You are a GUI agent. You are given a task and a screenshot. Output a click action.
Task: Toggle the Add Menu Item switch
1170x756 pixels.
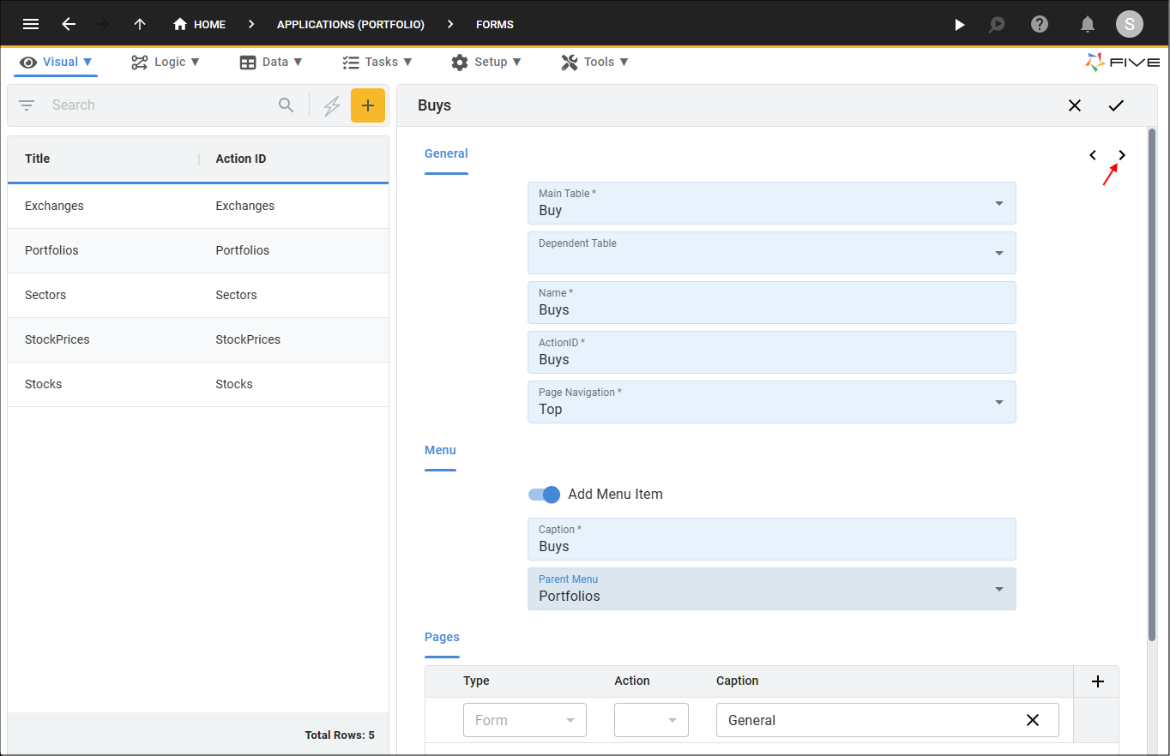pos(544,494)
